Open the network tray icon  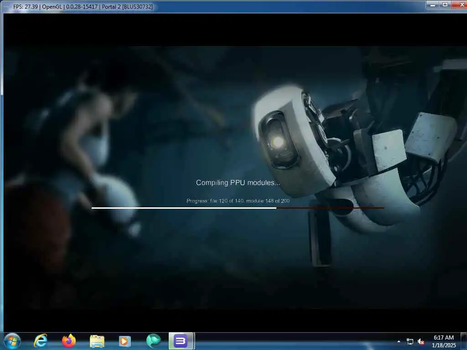pos(410,342)
